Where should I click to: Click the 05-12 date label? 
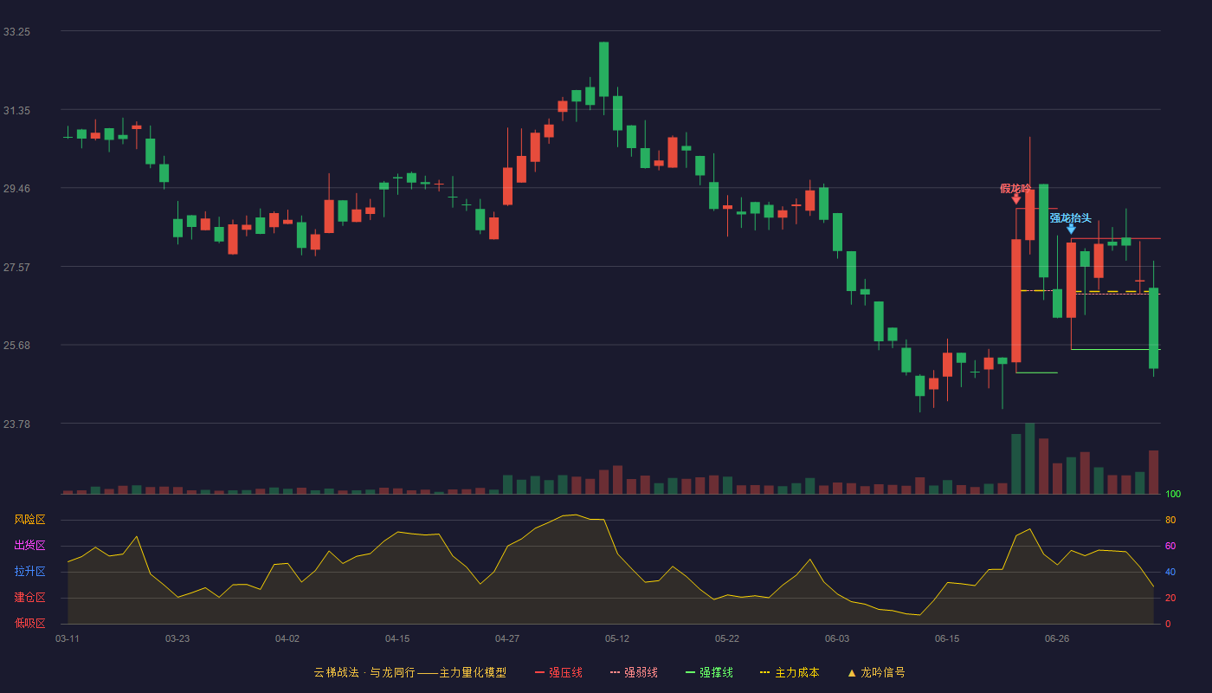617,638
